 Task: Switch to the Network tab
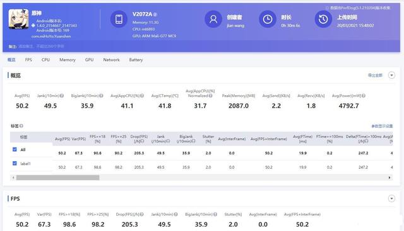coord(111,60)
